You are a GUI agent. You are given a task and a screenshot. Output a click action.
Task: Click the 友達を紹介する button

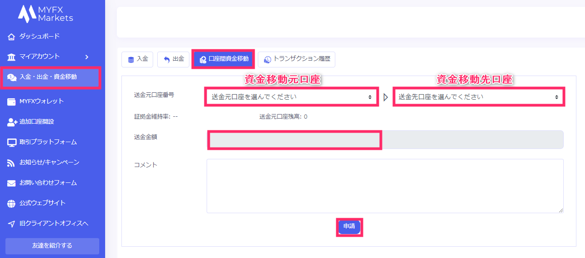pos(52,246)
